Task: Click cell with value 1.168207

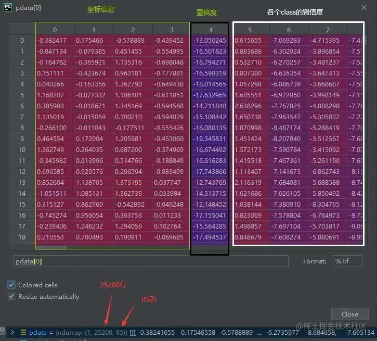Action: 55,95
